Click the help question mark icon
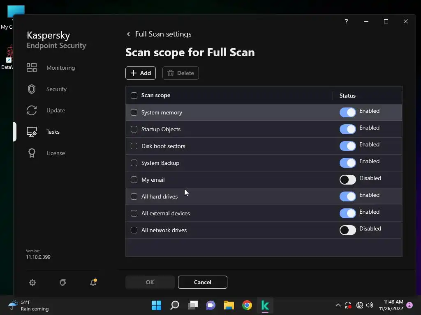 tap(346, 21)
